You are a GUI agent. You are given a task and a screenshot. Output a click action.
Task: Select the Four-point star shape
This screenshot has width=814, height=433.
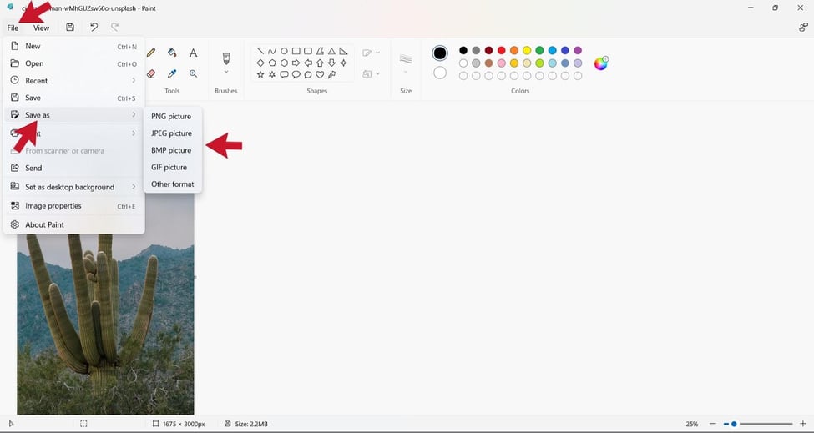[x=344, y=63]
